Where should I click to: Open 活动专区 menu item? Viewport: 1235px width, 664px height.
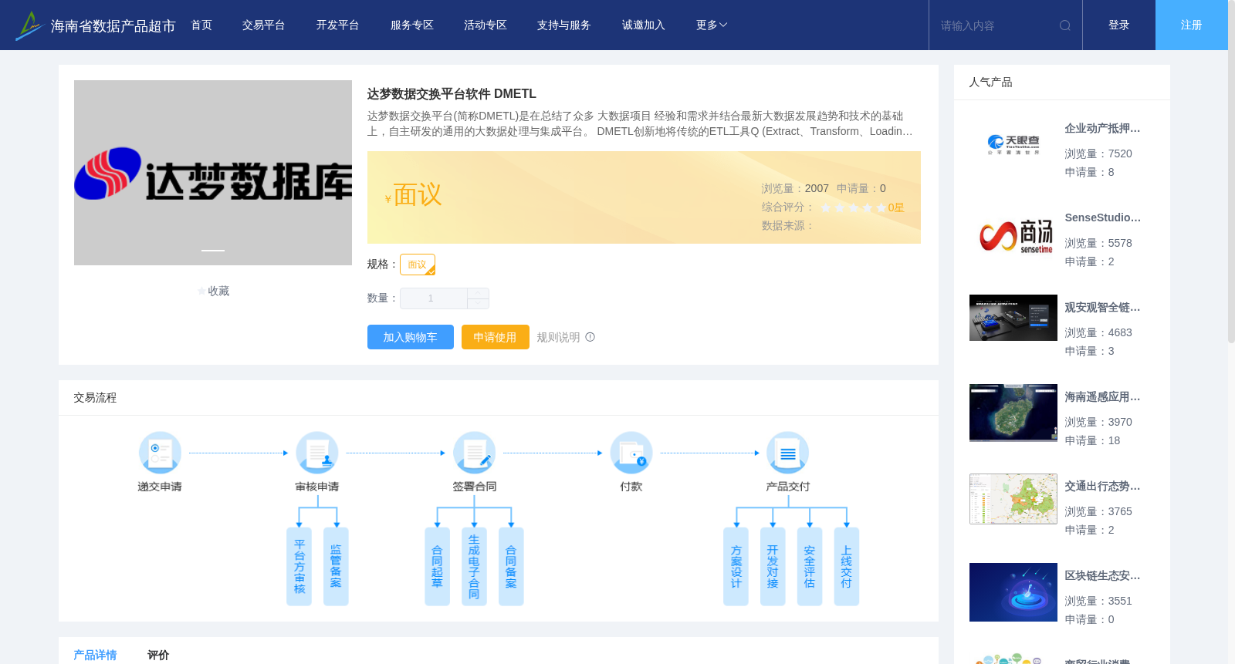[486, 25]
